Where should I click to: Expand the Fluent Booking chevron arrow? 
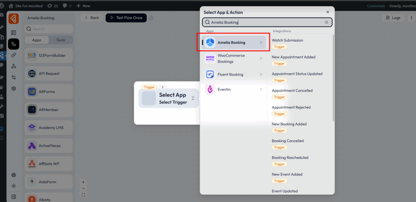tap(261, 74)
